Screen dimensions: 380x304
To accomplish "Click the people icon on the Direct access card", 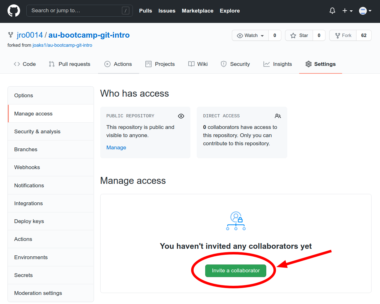I will tap(278, 116).
